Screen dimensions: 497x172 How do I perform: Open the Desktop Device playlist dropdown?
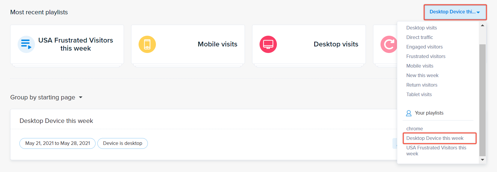click(x=455, y=12)
